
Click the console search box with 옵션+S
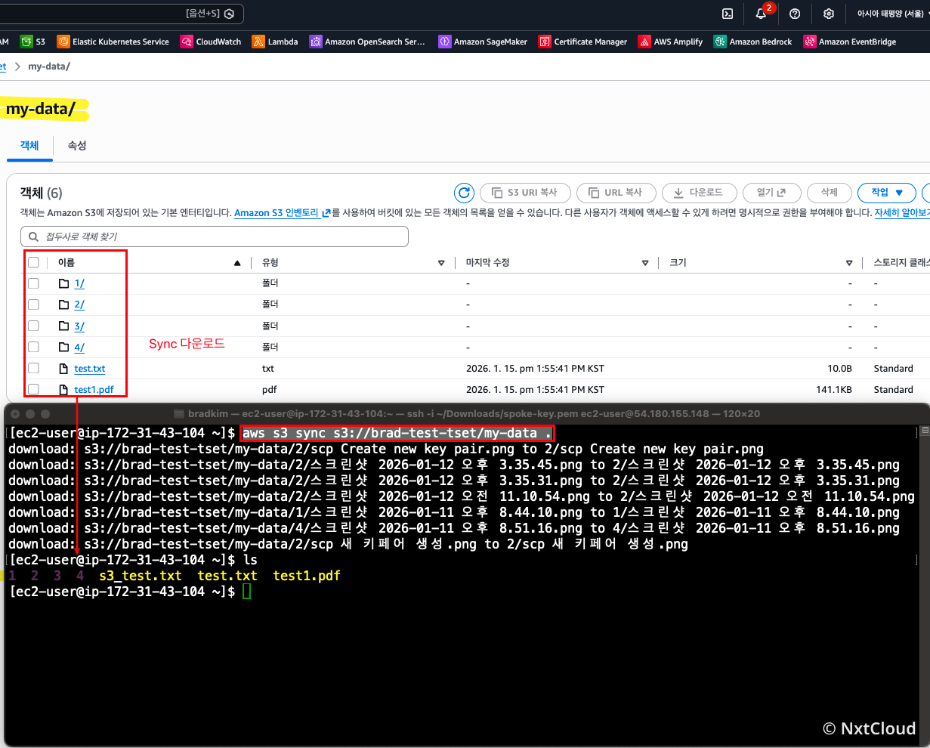coord(122,14)
